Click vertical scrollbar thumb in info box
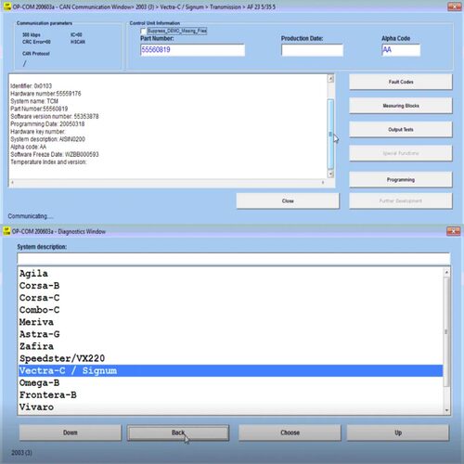The image size is (464, 464). coord(330,134)
